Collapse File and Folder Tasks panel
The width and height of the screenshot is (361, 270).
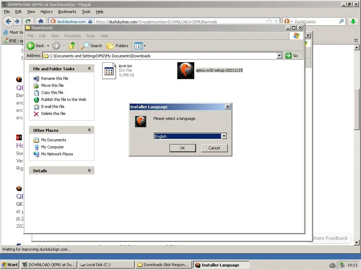tap(89, 69)
